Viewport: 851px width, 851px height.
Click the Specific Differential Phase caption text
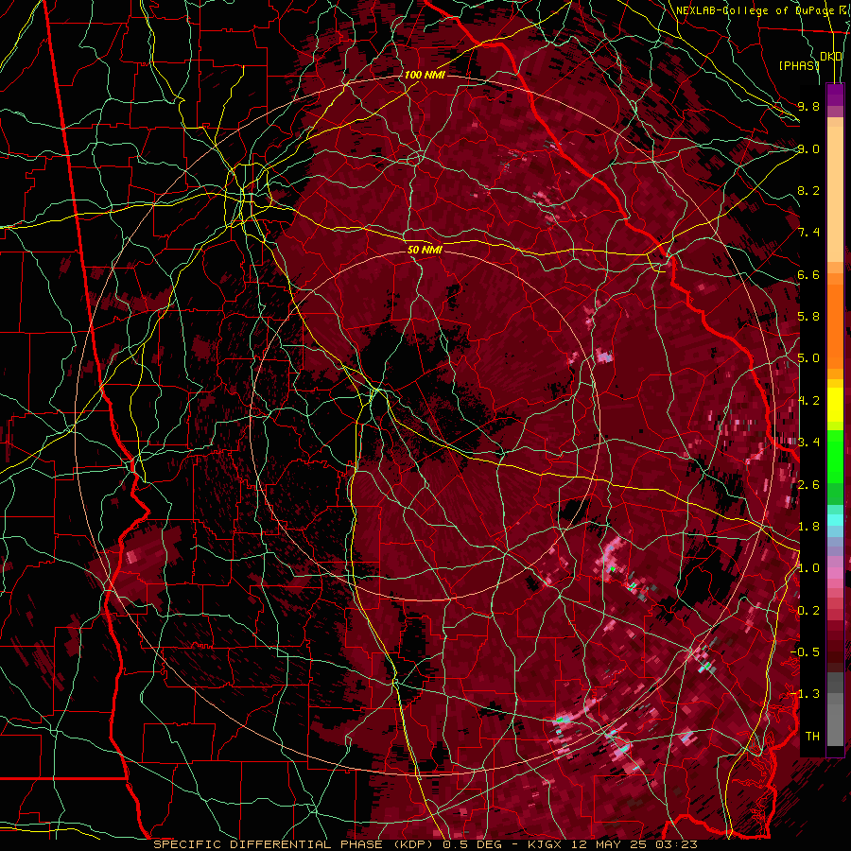point(425,844)
